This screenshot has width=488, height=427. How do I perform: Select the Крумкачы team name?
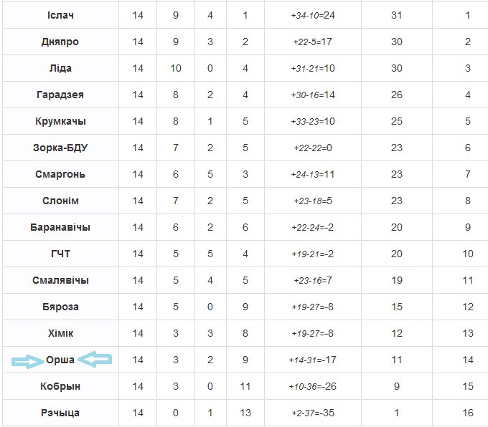pos(60,121)
